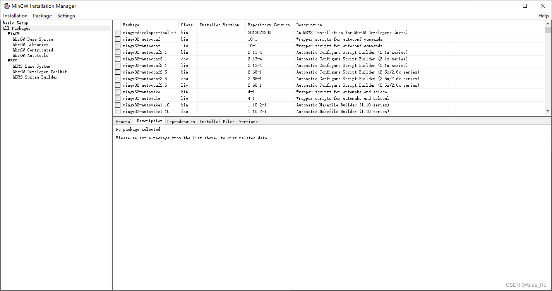Click the MinGW icon in the title bar
The height and width of the screenshot is (291, 552).
click(6, 6)
